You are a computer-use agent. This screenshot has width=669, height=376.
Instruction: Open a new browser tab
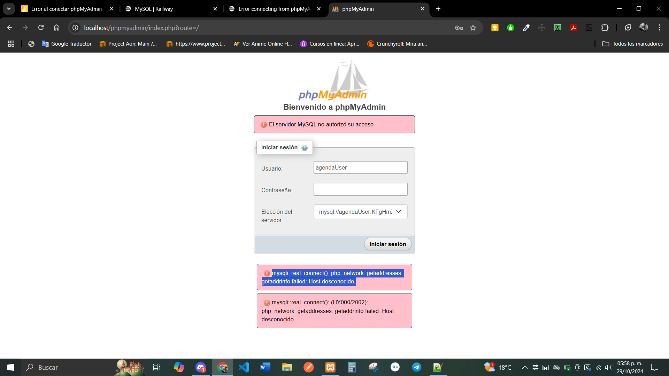(438, 9)
